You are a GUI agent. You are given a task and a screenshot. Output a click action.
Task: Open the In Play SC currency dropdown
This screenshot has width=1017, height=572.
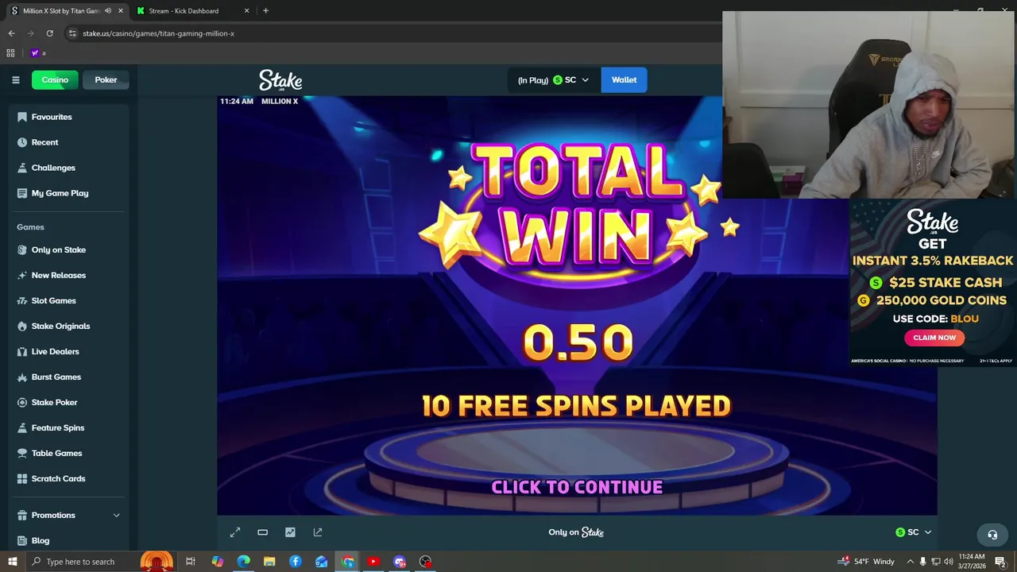click(553, 79)
